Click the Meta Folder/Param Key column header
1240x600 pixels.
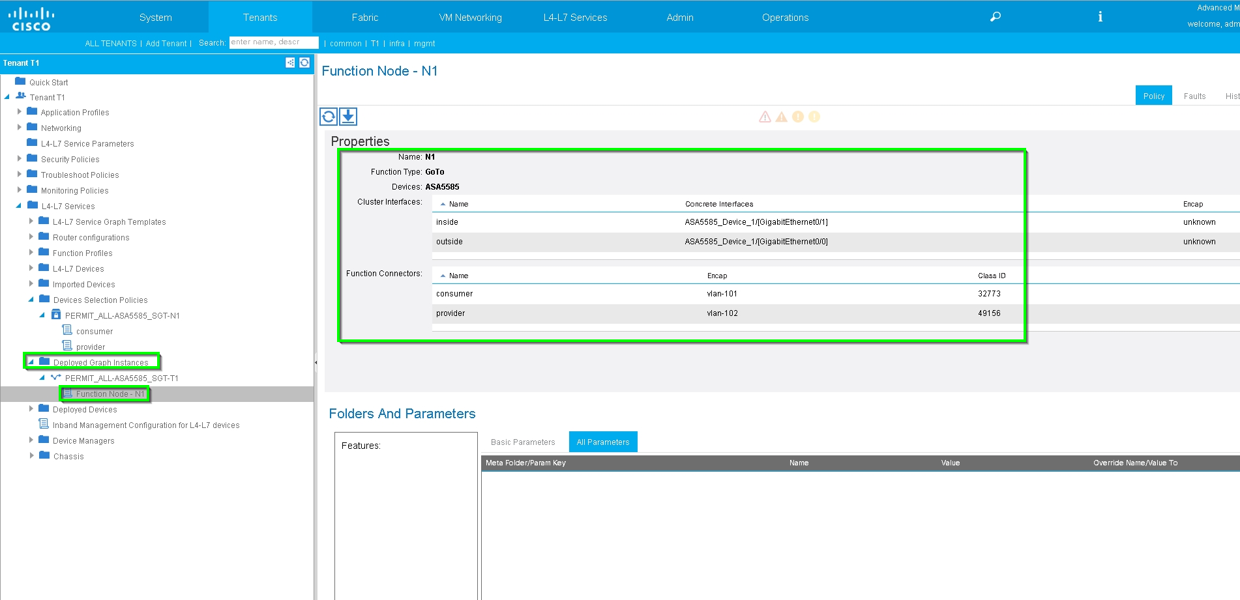coord(525,463)
